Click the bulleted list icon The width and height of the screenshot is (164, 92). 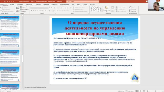tap(58, 8)
